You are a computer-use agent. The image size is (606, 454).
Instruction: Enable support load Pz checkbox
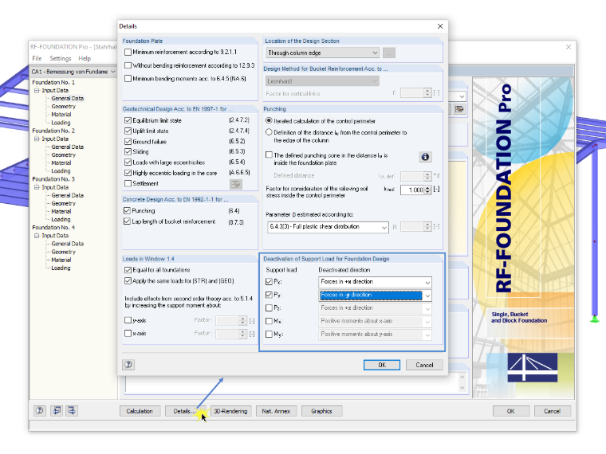coord(269,308)
